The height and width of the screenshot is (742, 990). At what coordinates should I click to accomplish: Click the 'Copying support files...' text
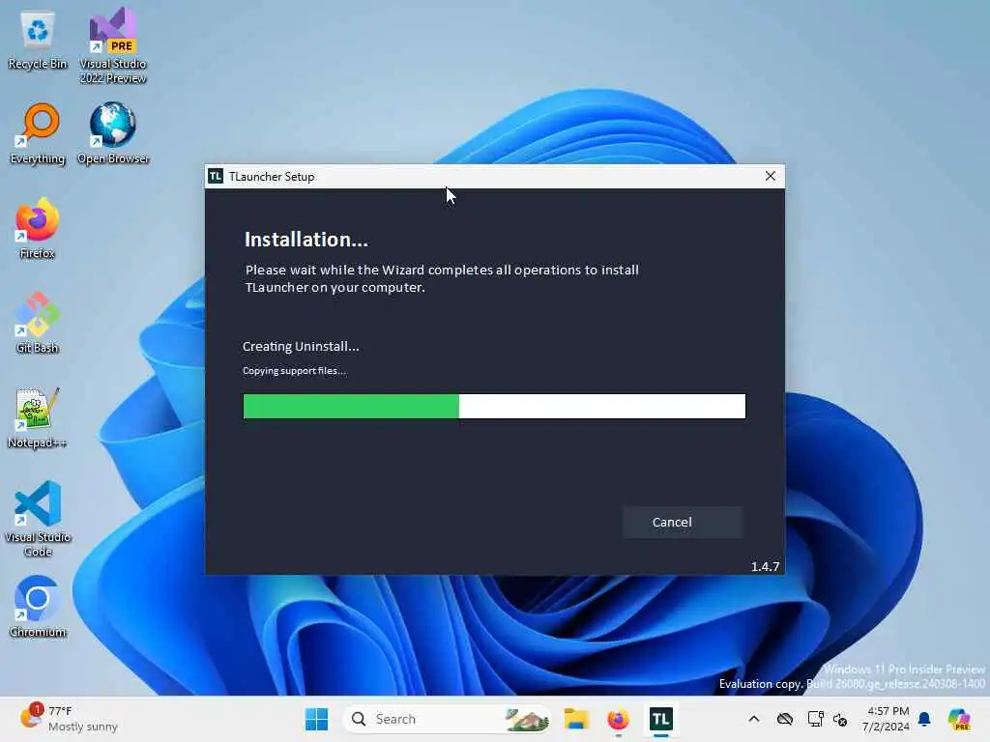(x=294, y=370)
